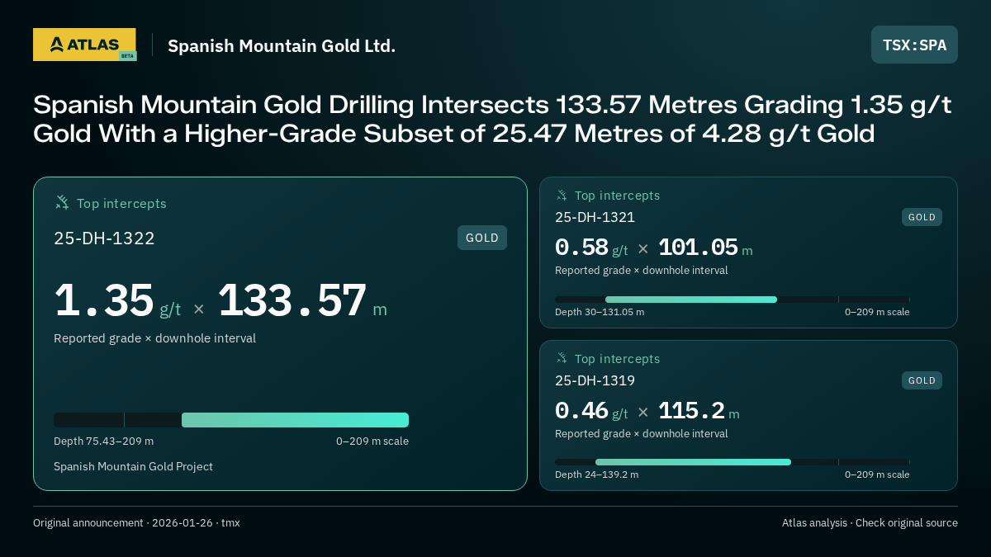This screenshot has width=991, height=557.
Task: Click the 0.58 g/t grade value
Action: [591, 248]
